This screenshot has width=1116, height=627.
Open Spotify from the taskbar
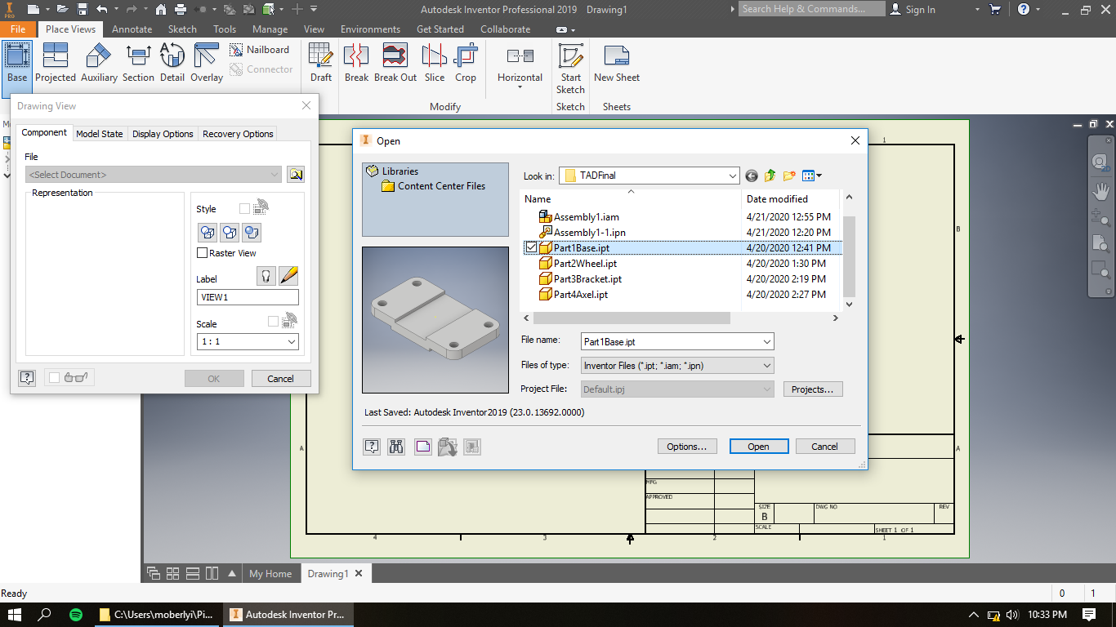coord(75,615)
